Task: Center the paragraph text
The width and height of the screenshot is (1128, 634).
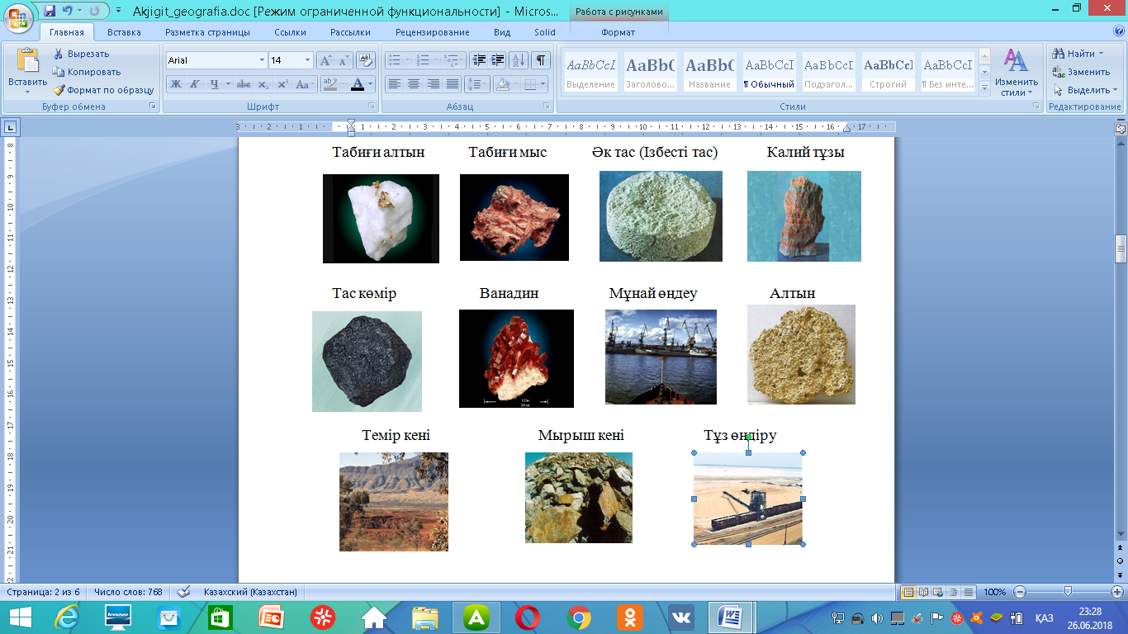Action: coord(414,84)
